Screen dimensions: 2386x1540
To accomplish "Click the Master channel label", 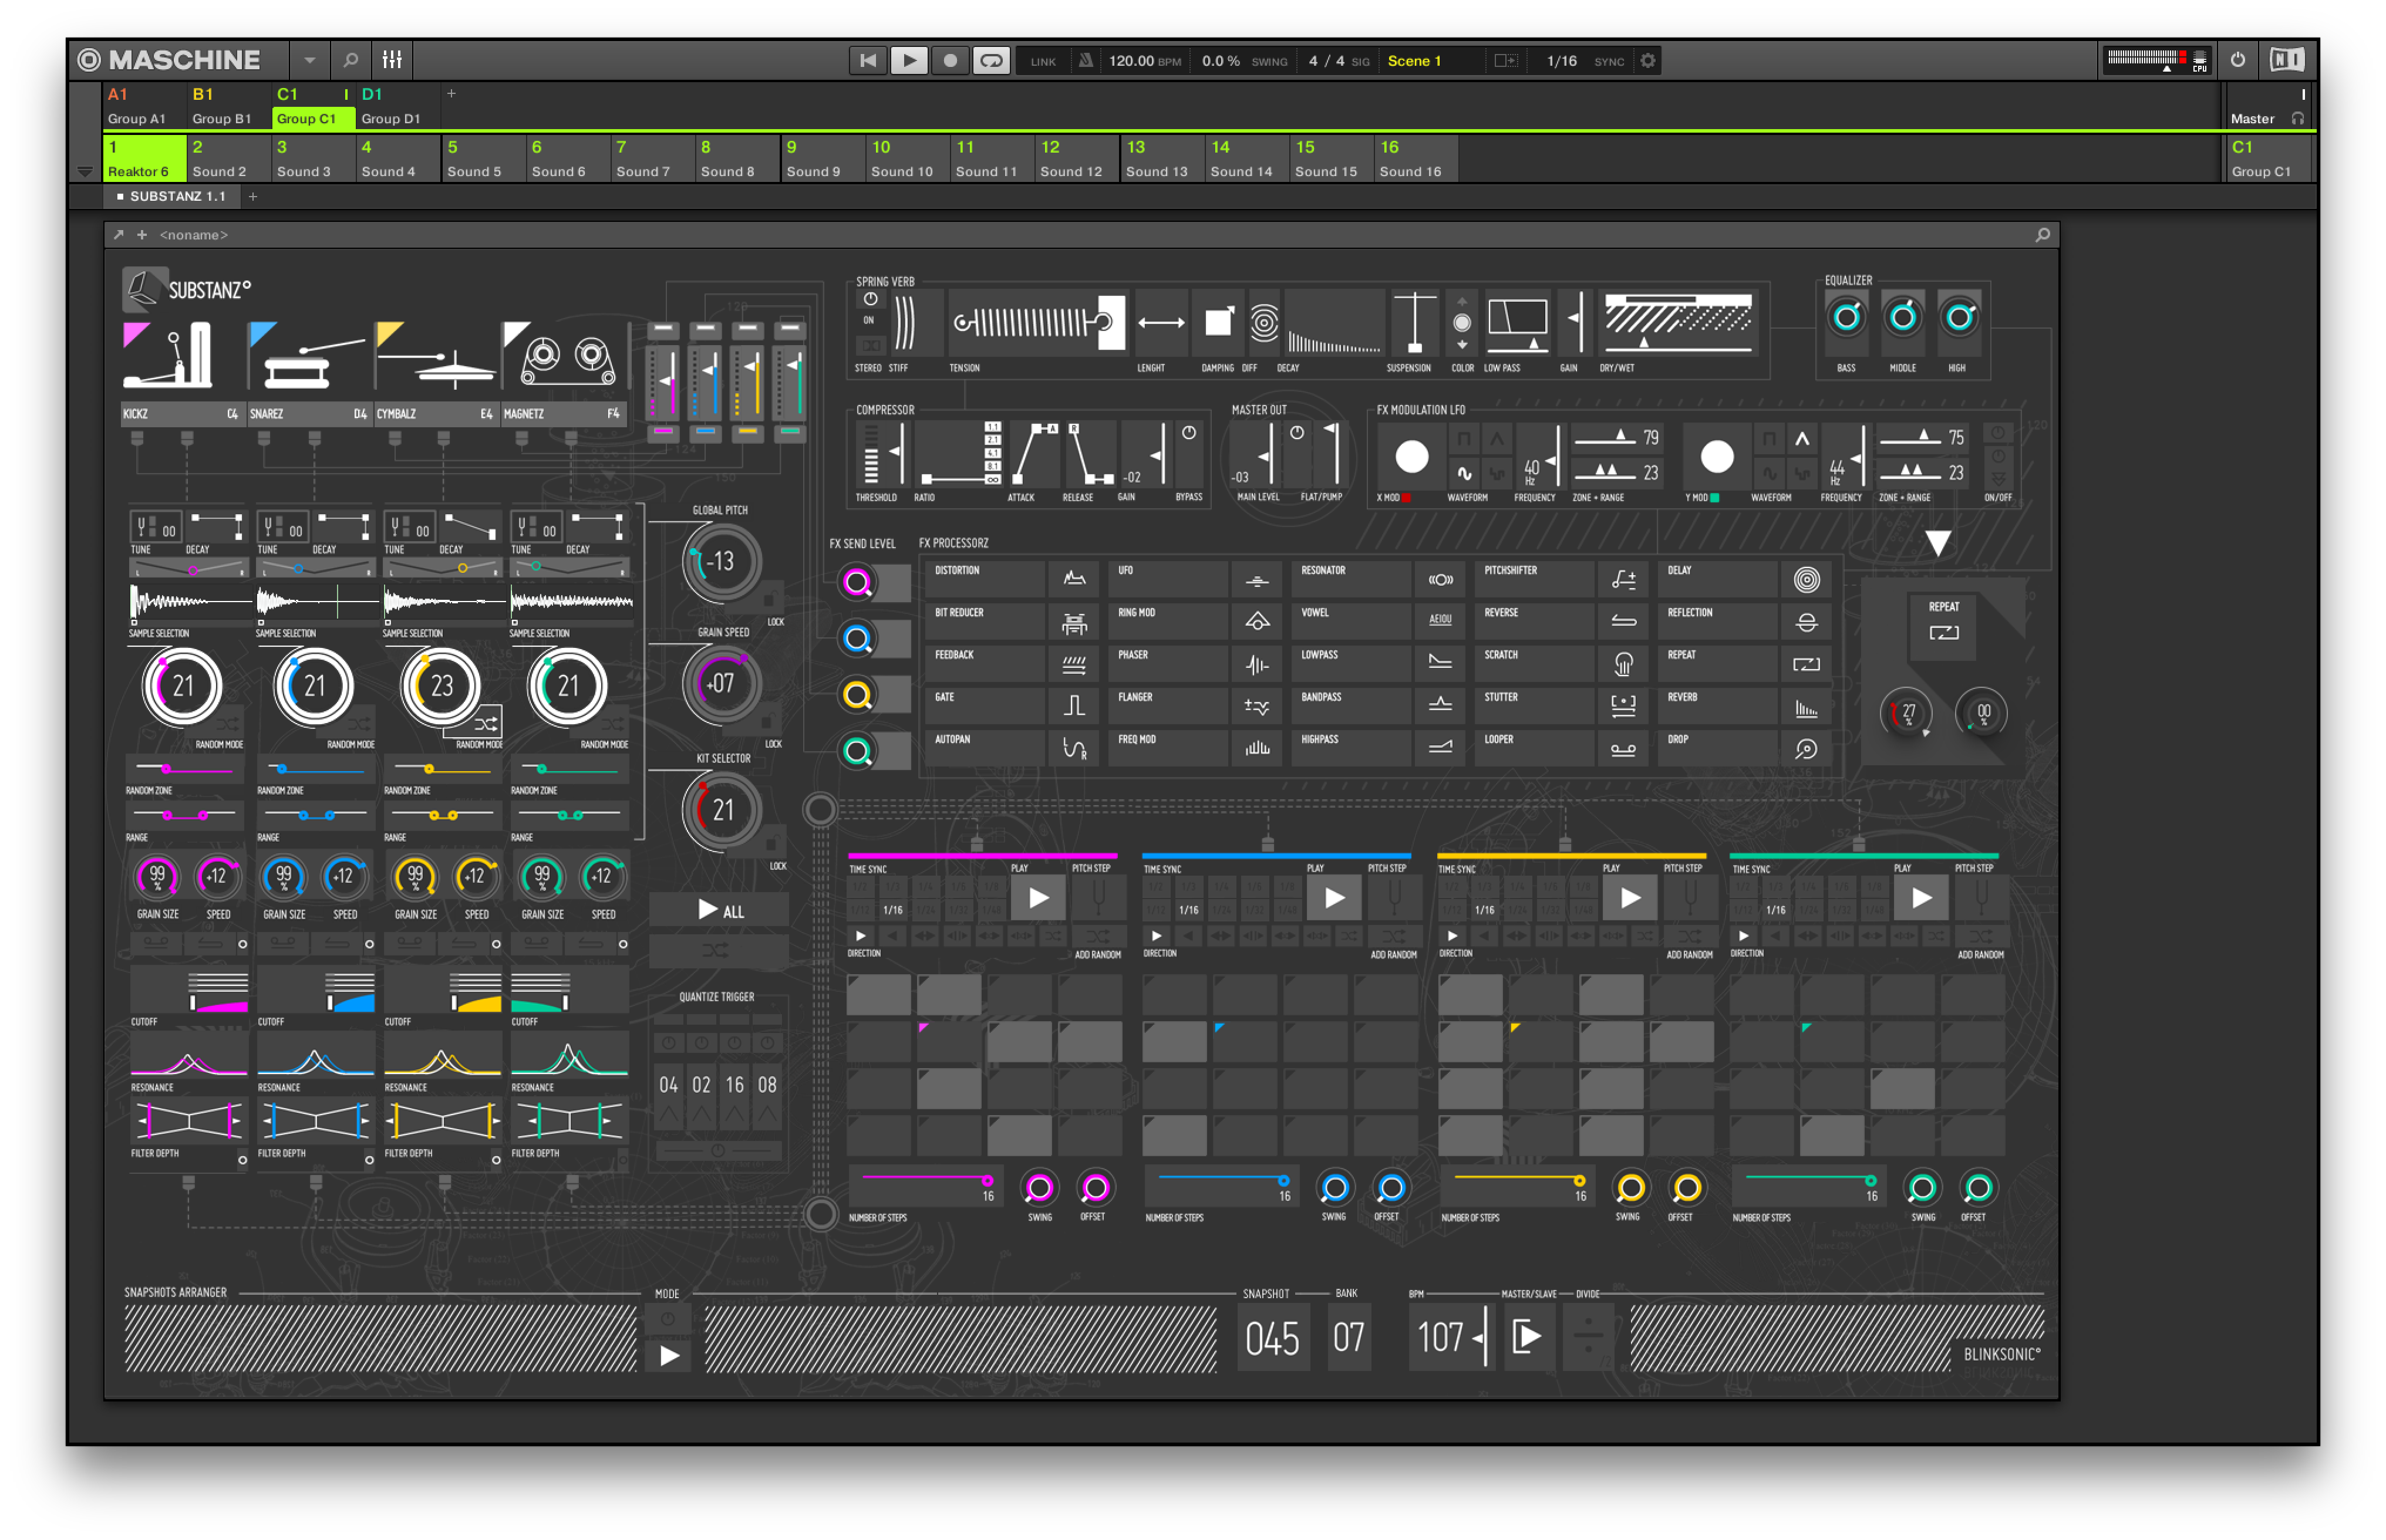I will coord(2252,118).
